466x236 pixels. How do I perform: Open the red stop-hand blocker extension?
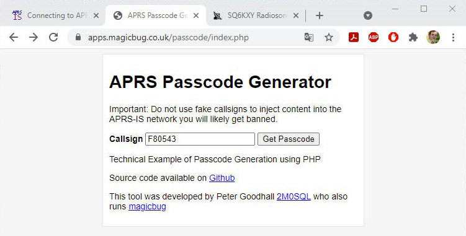point(393,37)
